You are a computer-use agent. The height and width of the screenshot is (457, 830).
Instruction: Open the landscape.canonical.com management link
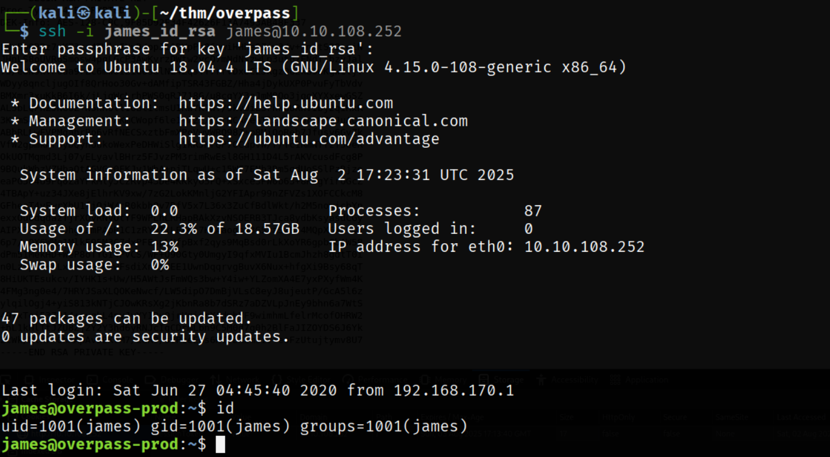(323, 121)
